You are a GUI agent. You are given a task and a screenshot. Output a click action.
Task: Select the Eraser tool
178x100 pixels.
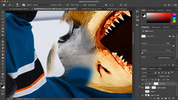(3, 48)
